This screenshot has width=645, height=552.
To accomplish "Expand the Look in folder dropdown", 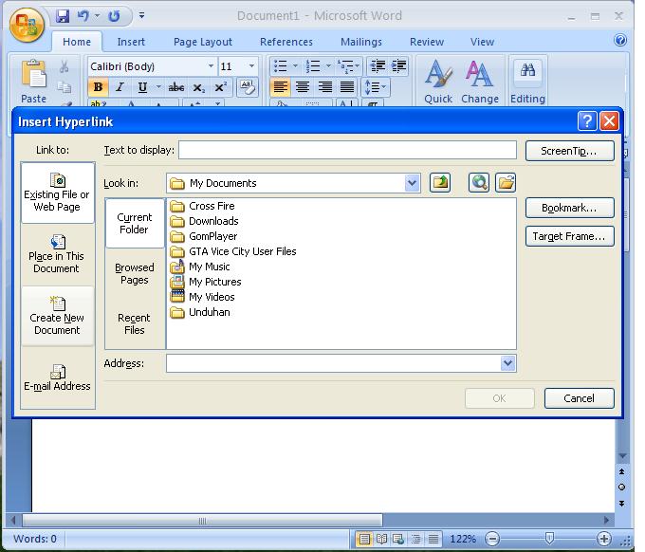I will coord(413,183).
